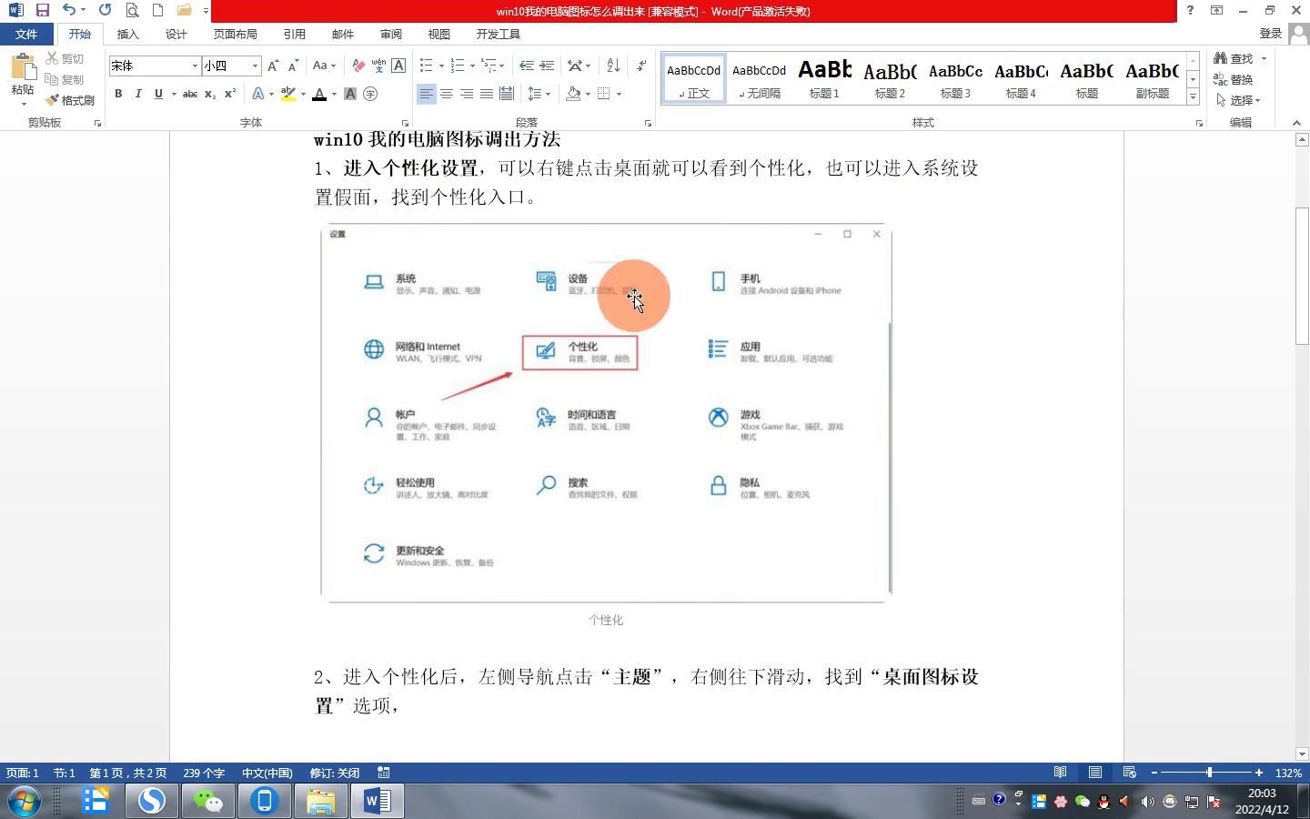The height and width of the screenshot is (819, 1310).
Task: Toggle italic formatting
Action: [x=137, y=94]
